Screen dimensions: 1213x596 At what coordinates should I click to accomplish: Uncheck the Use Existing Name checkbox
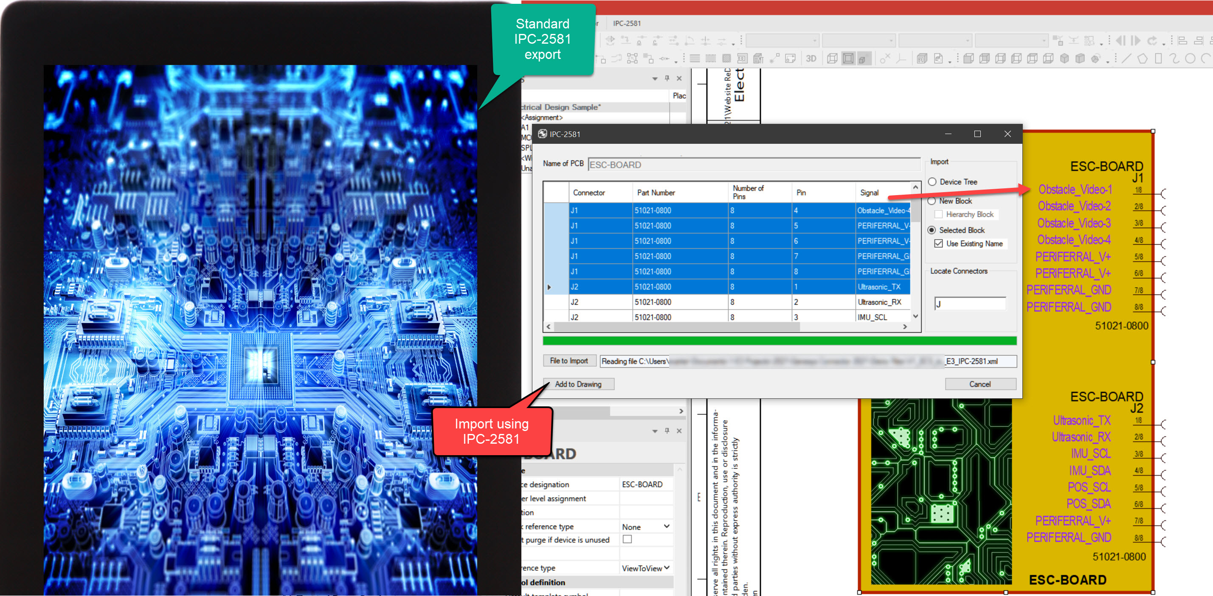938,243
